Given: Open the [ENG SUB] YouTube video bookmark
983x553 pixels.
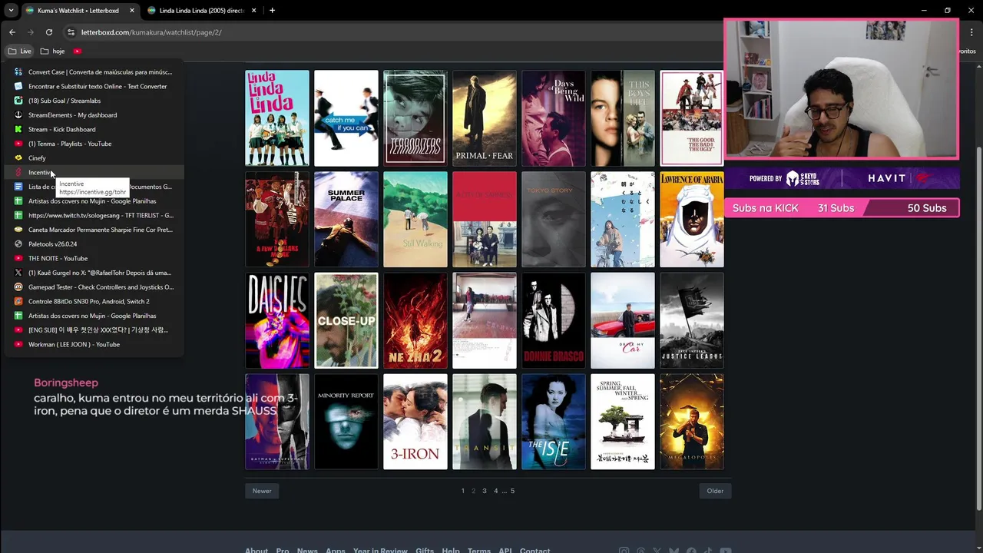Looking at the screenshot, I should (x=94, y=330).
